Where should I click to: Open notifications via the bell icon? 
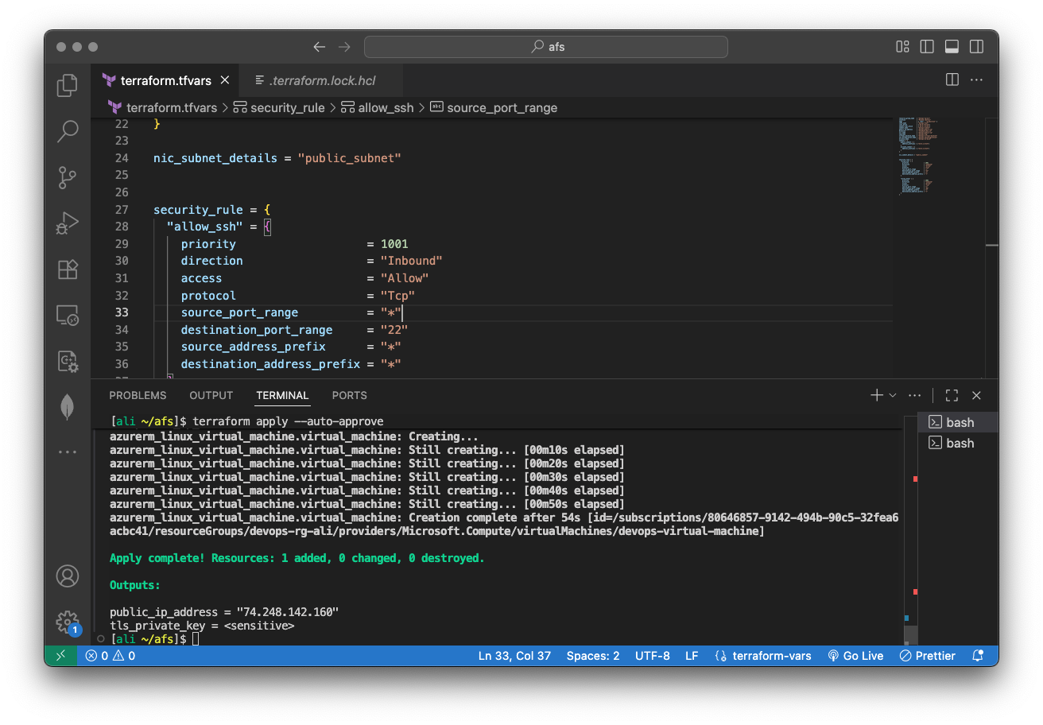tap(978, 655)
